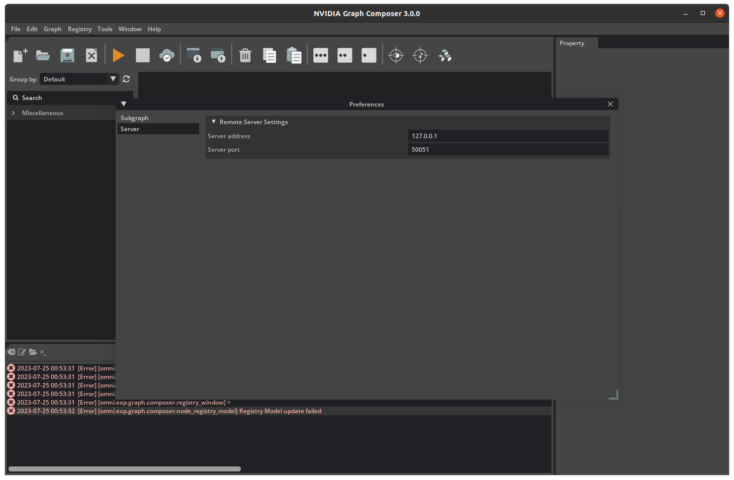Click the console command prompt icon
Image resolution: width=734 pixels, height=480 pixels.
coord(43,352)
